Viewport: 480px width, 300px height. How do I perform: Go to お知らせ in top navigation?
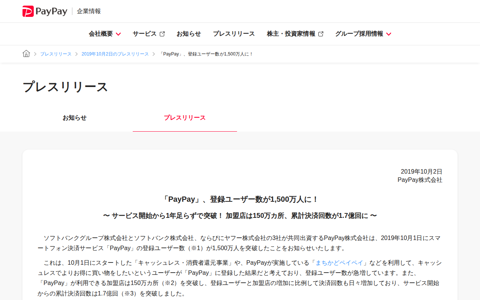coord(189,34)
